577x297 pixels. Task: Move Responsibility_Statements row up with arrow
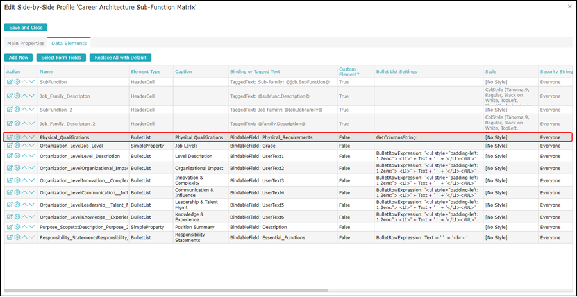(x=24, y=237)
